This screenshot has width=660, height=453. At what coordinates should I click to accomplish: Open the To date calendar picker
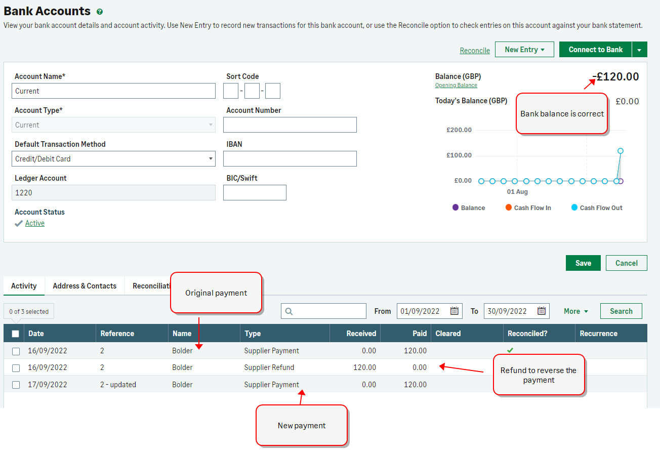tap(541, 311)
